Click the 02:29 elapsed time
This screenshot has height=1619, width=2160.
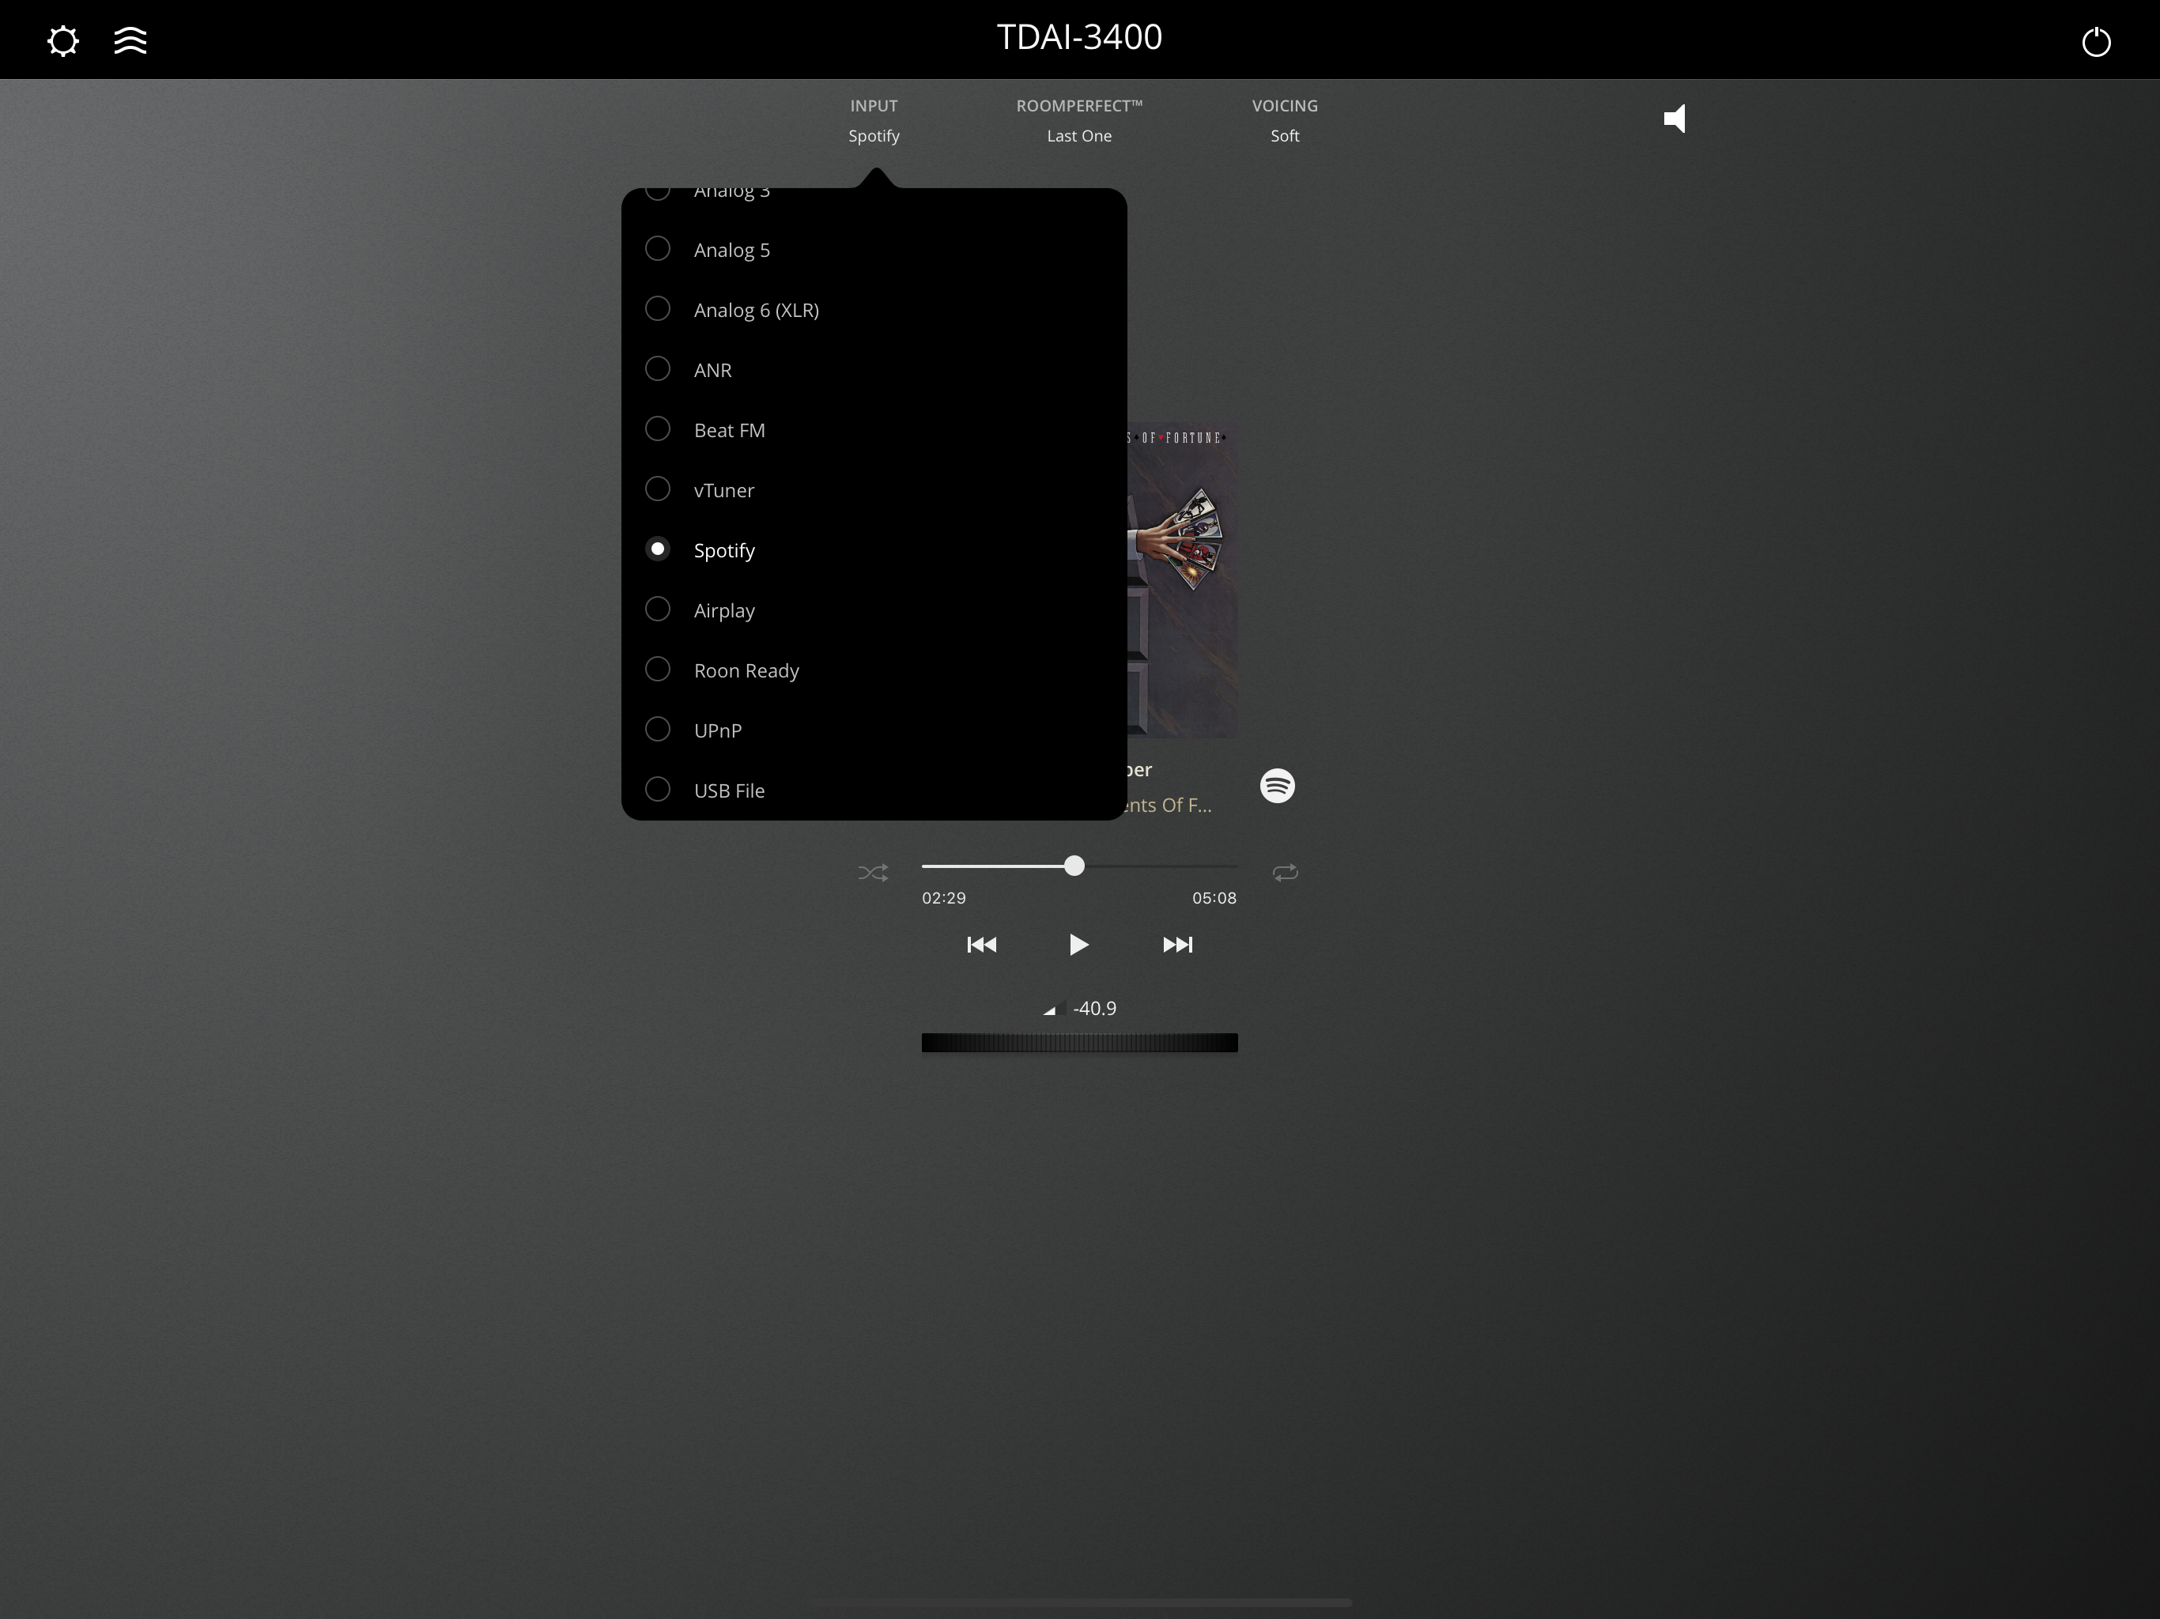(943, 898)
